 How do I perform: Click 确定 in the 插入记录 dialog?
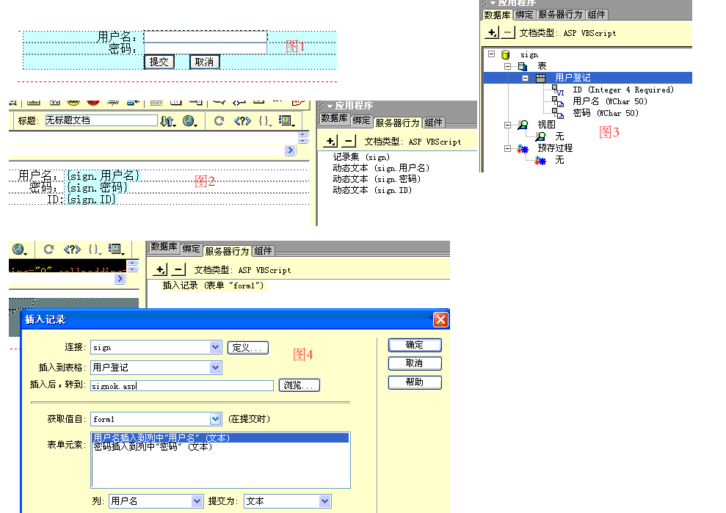414,345
